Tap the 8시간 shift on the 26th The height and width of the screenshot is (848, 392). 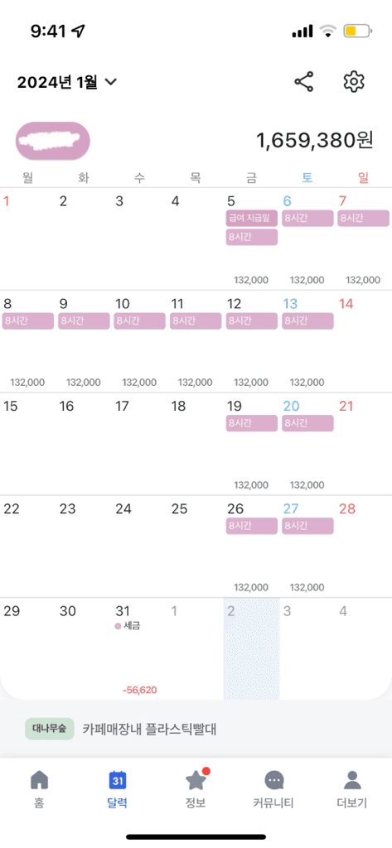pos(252,526)
